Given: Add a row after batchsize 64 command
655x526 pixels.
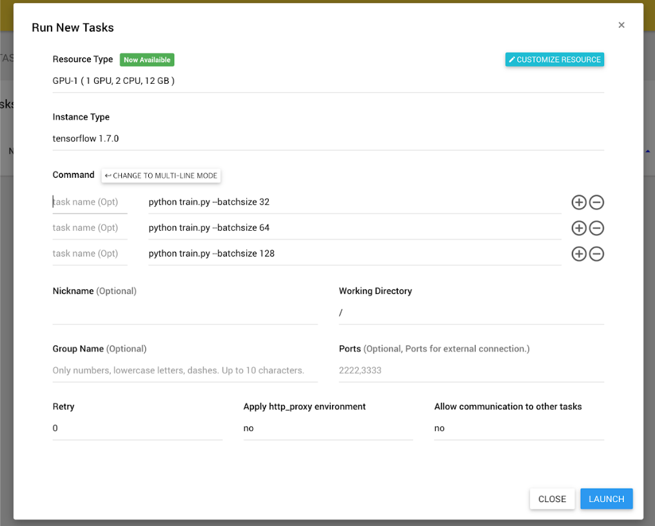Looking at the screenshot, I should 579,228.
